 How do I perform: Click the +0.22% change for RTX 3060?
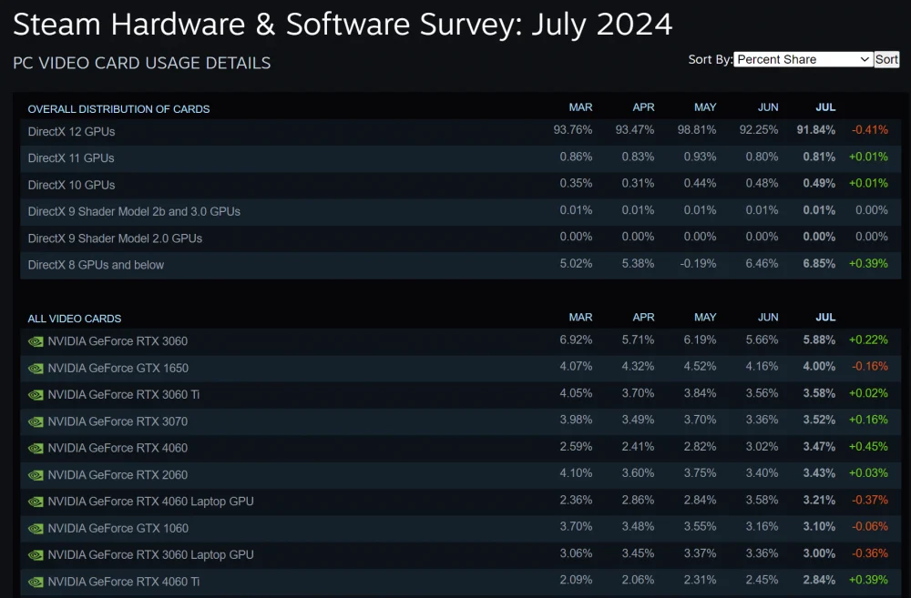868,340
